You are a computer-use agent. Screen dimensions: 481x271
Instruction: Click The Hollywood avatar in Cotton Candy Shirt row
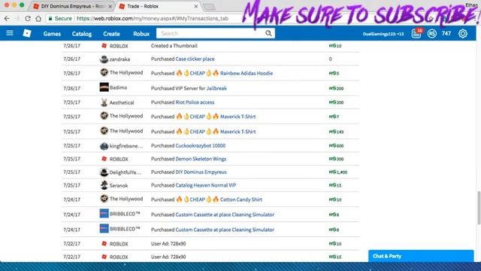click(104, 199)
